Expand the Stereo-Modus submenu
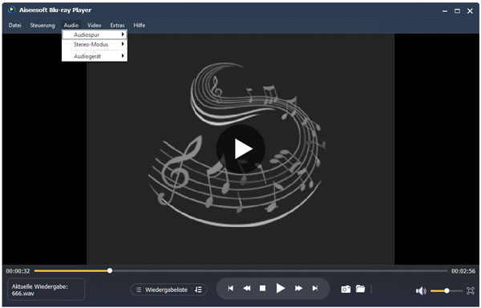The height and width of the screenshot is (308, 481). (x=95, y=44)
